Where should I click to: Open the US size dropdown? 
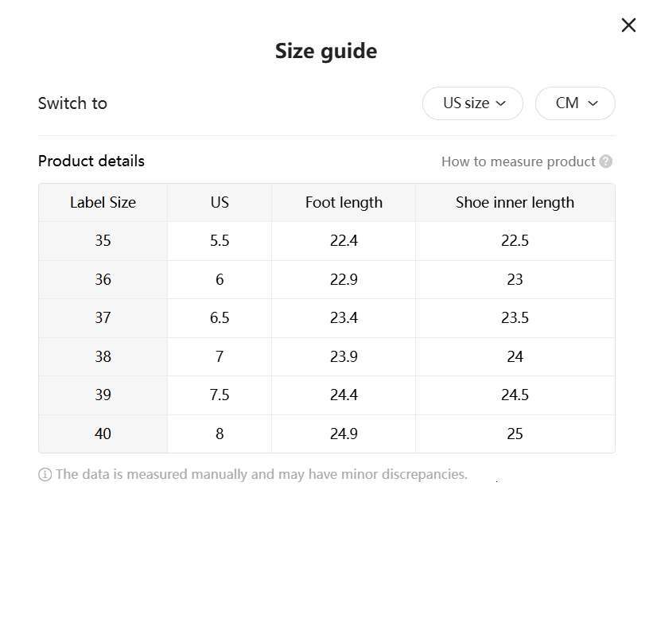(472, 103)
